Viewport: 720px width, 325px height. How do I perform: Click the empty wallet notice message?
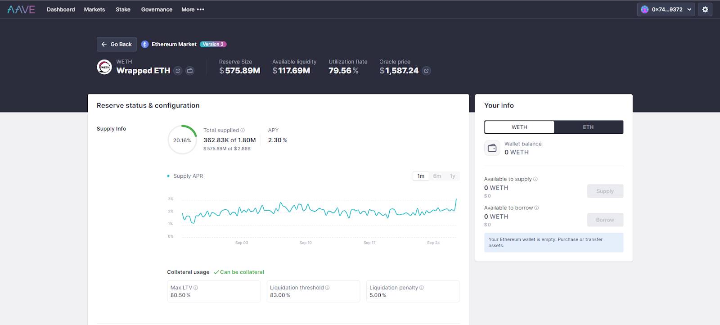(554, 243)
